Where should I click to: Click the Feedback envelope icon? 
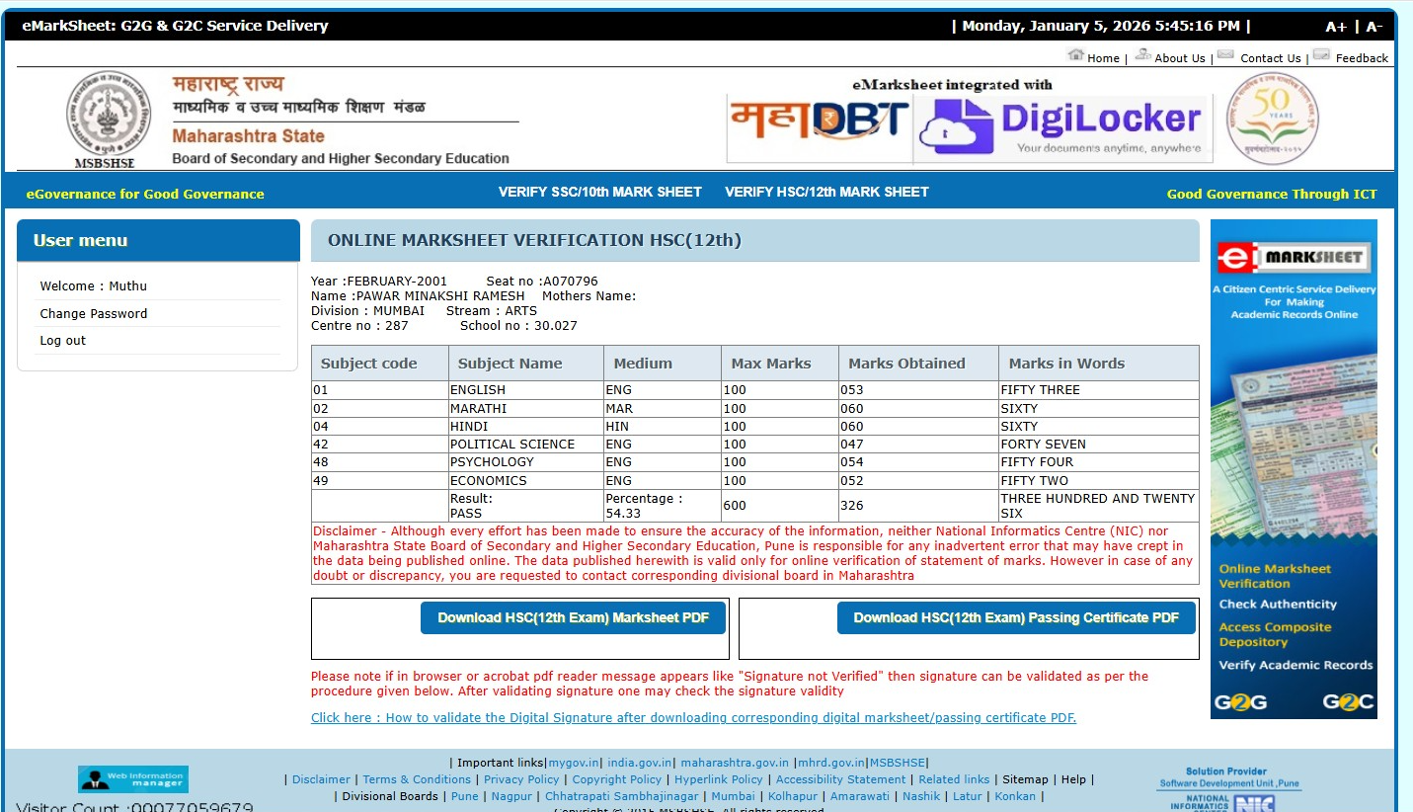pos(1321,54)
